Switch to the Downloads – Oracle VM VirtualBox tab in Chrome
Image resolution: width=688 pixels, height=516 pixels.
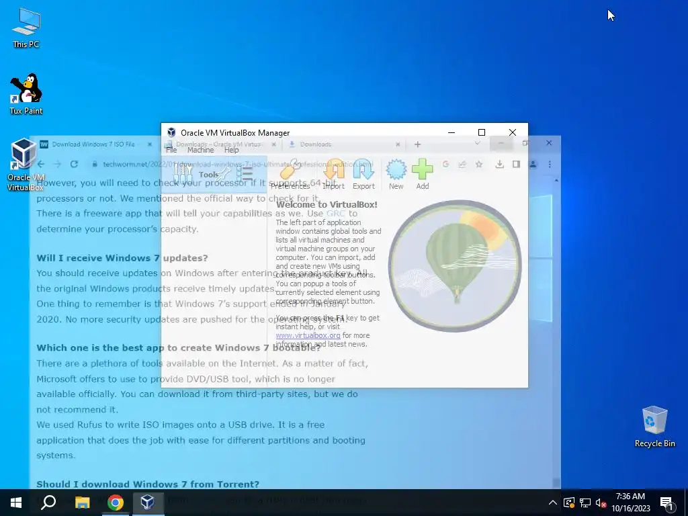pyautogui.click(x=218, y=144)
